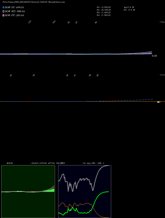Click the Pre H: 929.25 value
The width and height of the screenshot is (165, 218).
(x=104, y=10)
